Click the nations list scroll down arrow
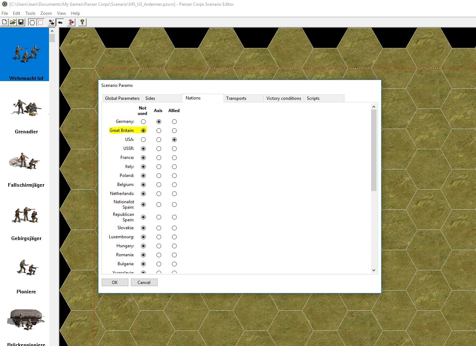The image size is (476, 346). tap(374, 270)
